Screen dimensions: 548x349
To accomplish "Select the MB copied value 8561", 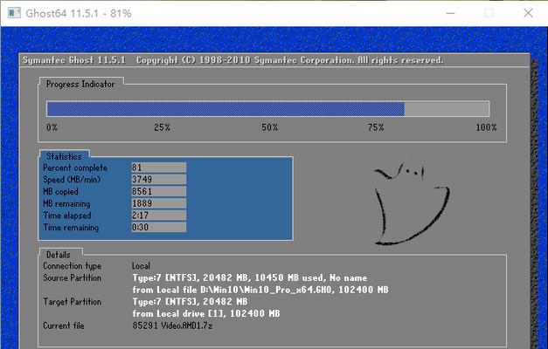I will pyautogui.click(x=159, y=191).
